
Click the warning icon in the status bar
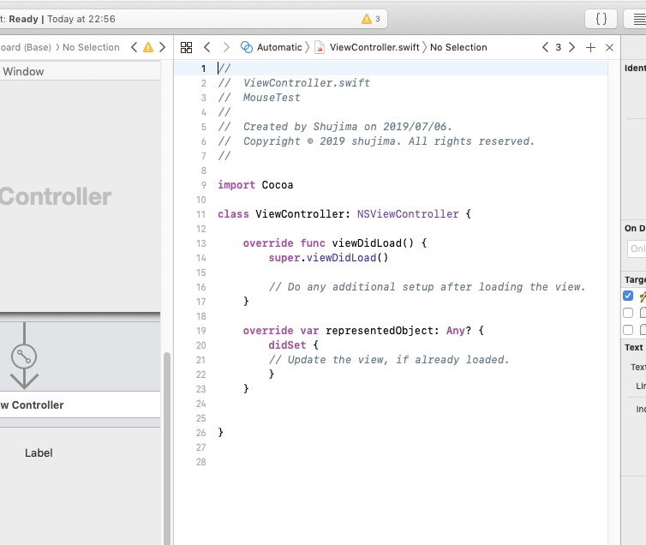(x=366, y=19)
